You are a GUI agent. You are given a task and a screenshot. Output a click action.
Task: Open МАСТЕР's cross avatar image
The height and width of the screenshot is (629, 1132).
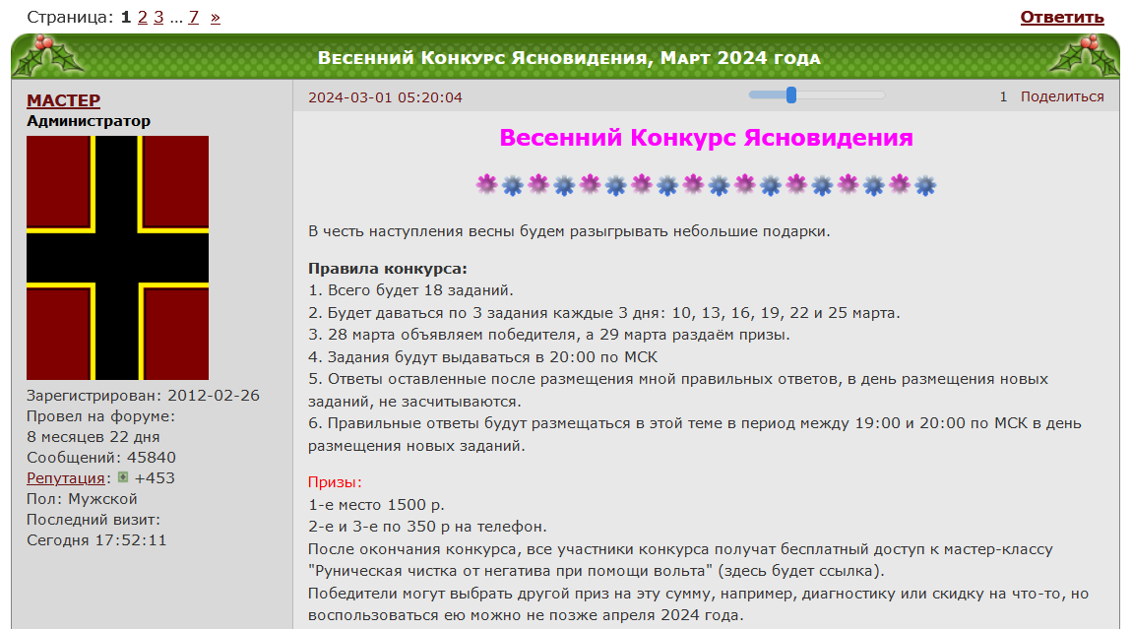[x=117, y=258]
